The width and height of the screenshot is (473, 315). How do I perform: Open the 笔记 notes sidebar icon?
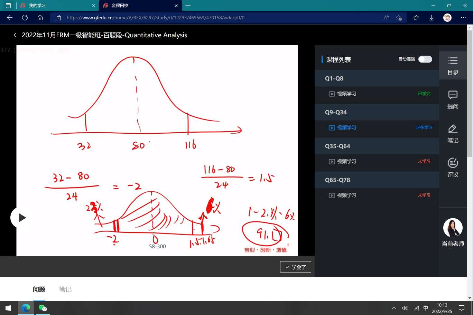453,134
